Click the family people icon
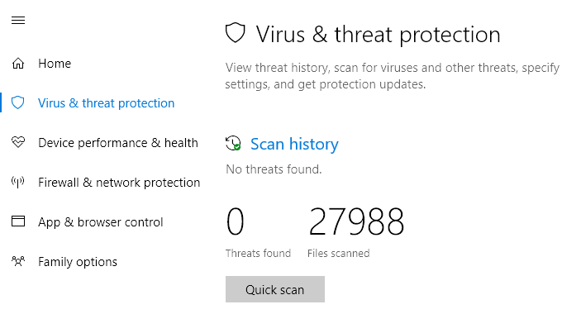Image resolution: width=562 pixels, height=314 pixels. [x=18, y=261]
